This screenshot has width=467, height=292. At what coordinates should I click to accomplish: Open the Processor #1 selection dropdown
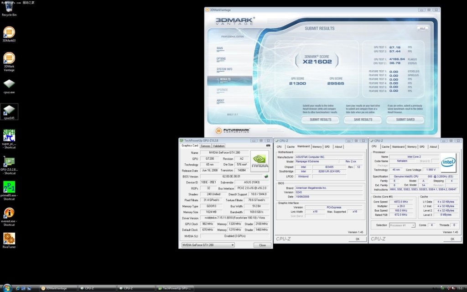click(x=402, y=225)
